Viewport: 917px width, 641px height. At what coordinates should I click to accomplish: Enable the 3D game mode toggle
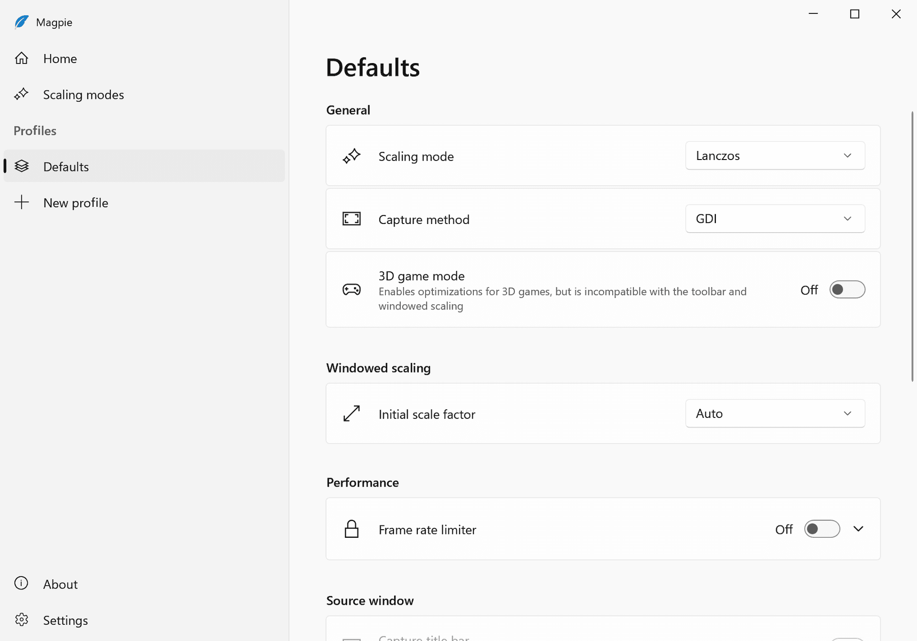(847, 289)
